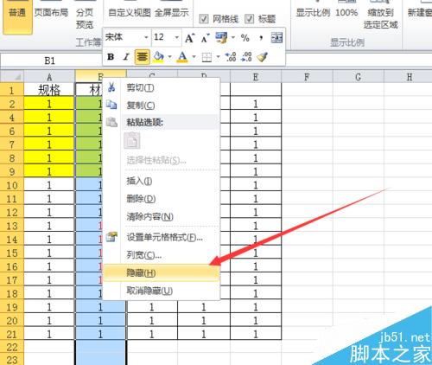432x365 pixels.
Task: Apply the font color A icon
Action: 182,56
